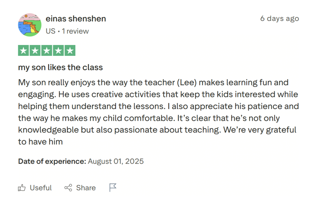The image size is (310, 208).
Task: Open the "my son likes the class" title
Action: tap(61, 67)
